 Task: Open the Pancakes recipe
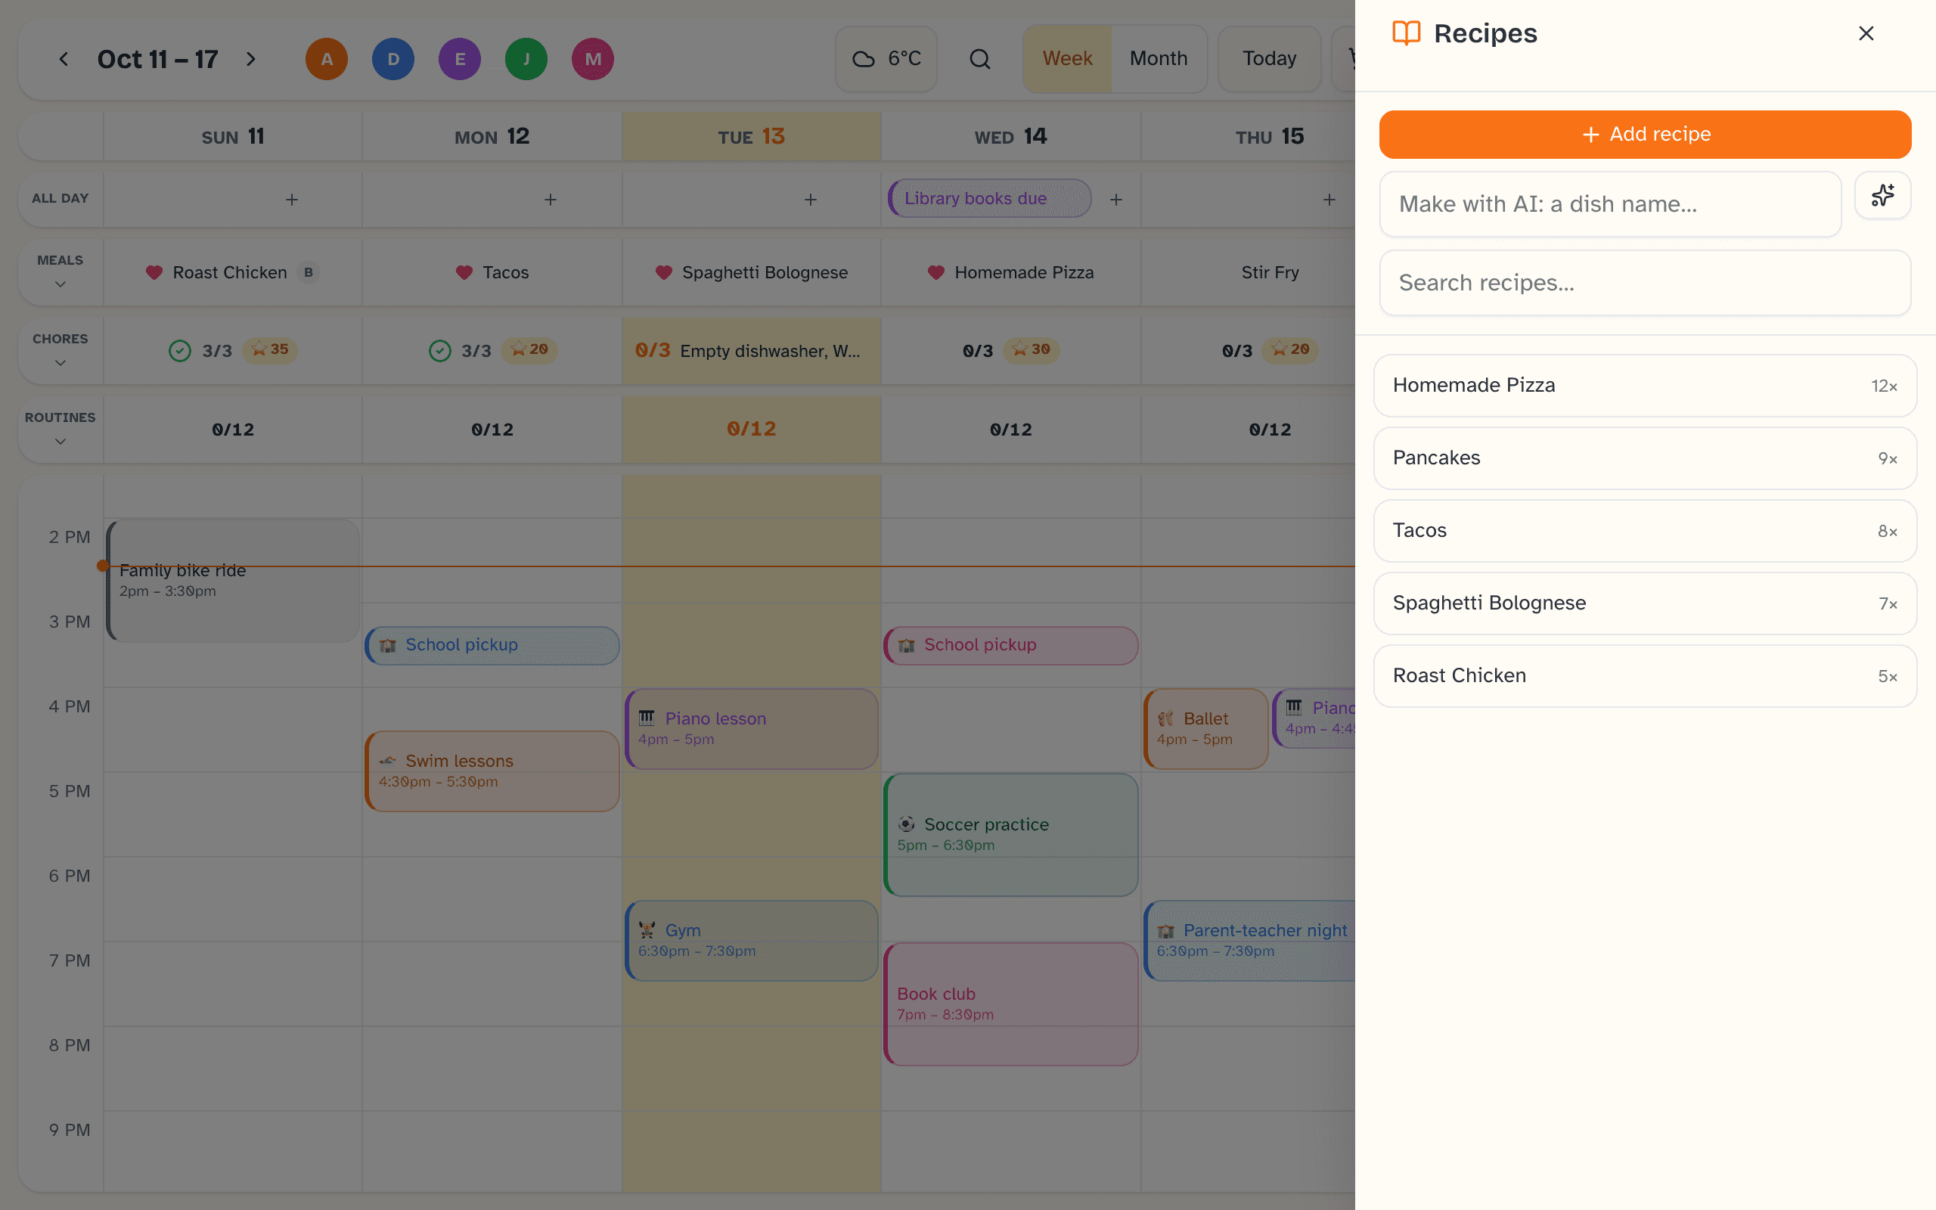[1645, 458]
